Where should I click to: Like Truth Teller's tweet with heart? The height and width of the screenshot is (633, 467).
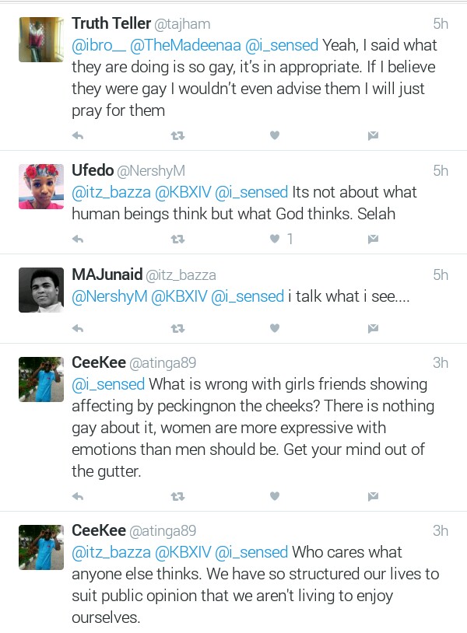275,135
